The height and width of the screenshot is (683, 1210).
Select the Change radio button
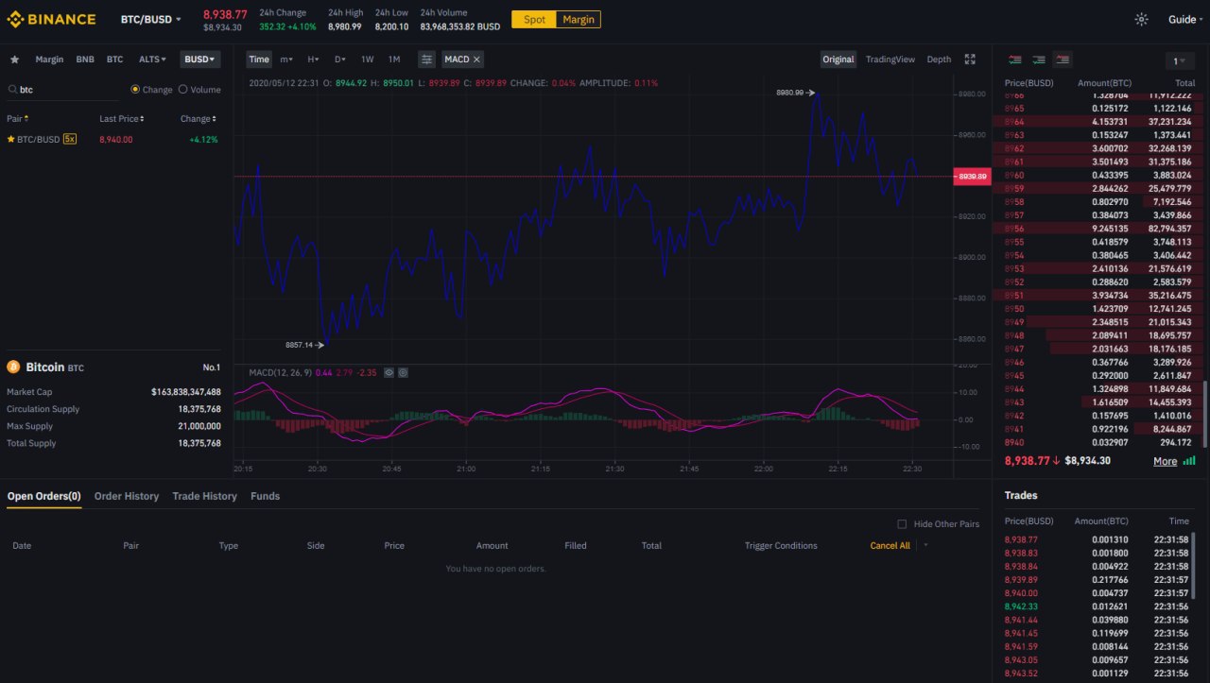pyautogui.click(x=135, y=90)
